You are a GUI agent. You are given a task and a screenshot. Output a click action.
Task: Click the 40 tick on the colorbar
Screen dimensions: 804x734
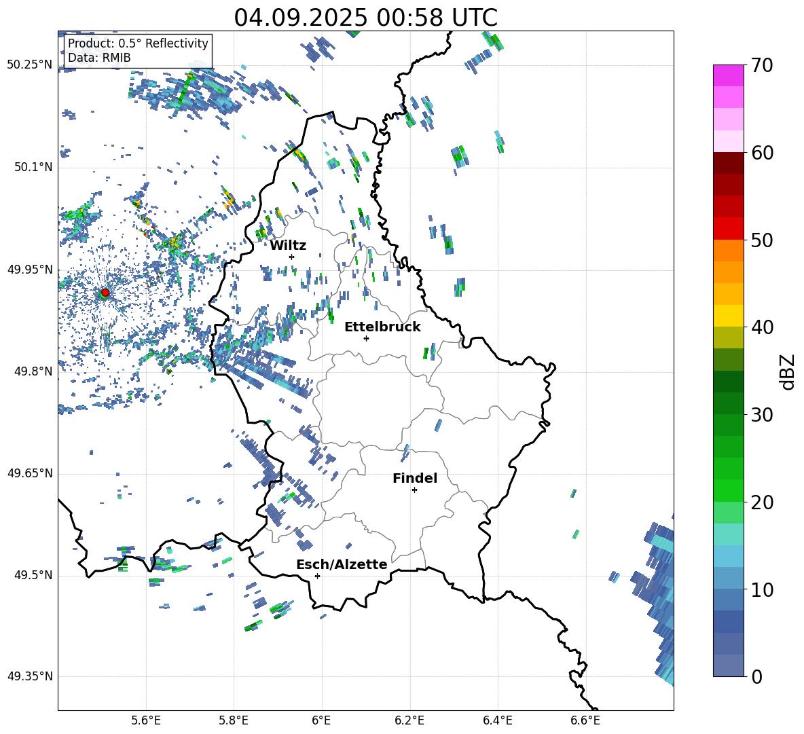762,327
